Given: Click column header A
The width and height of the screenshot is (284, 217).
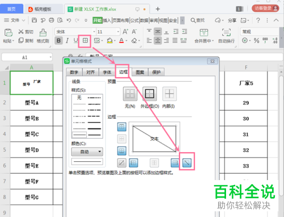Looking at the screenshot, I should pos(31,68).
